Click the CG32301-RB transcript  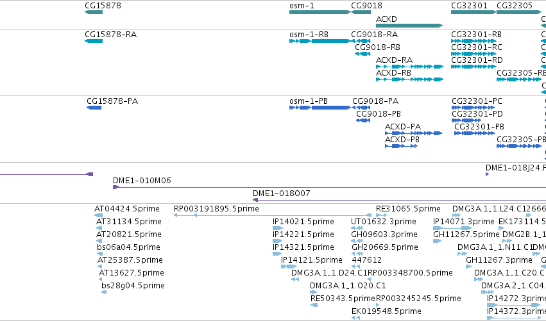tap(473, 41)
